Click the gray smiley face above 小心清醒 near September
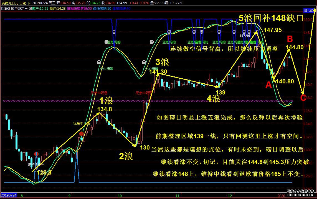Image resolution: width=317 pixels, height=199 pixels. (x=99, y=62)
